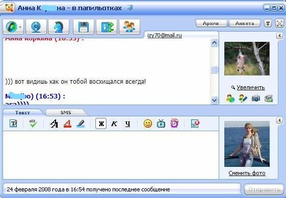Click the monitor status icon in title bar
This screenshot has height=198, width=286.
click(x=129, y=8)
